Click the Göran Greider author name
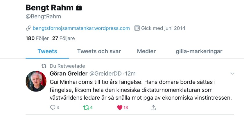244x117 pixels. click(x=68, y=74)
